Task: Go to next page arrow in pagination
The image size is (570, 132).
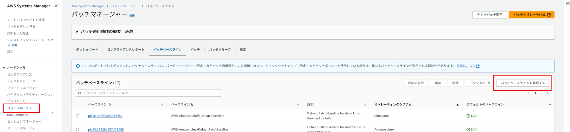Action: tap(548, 93)
